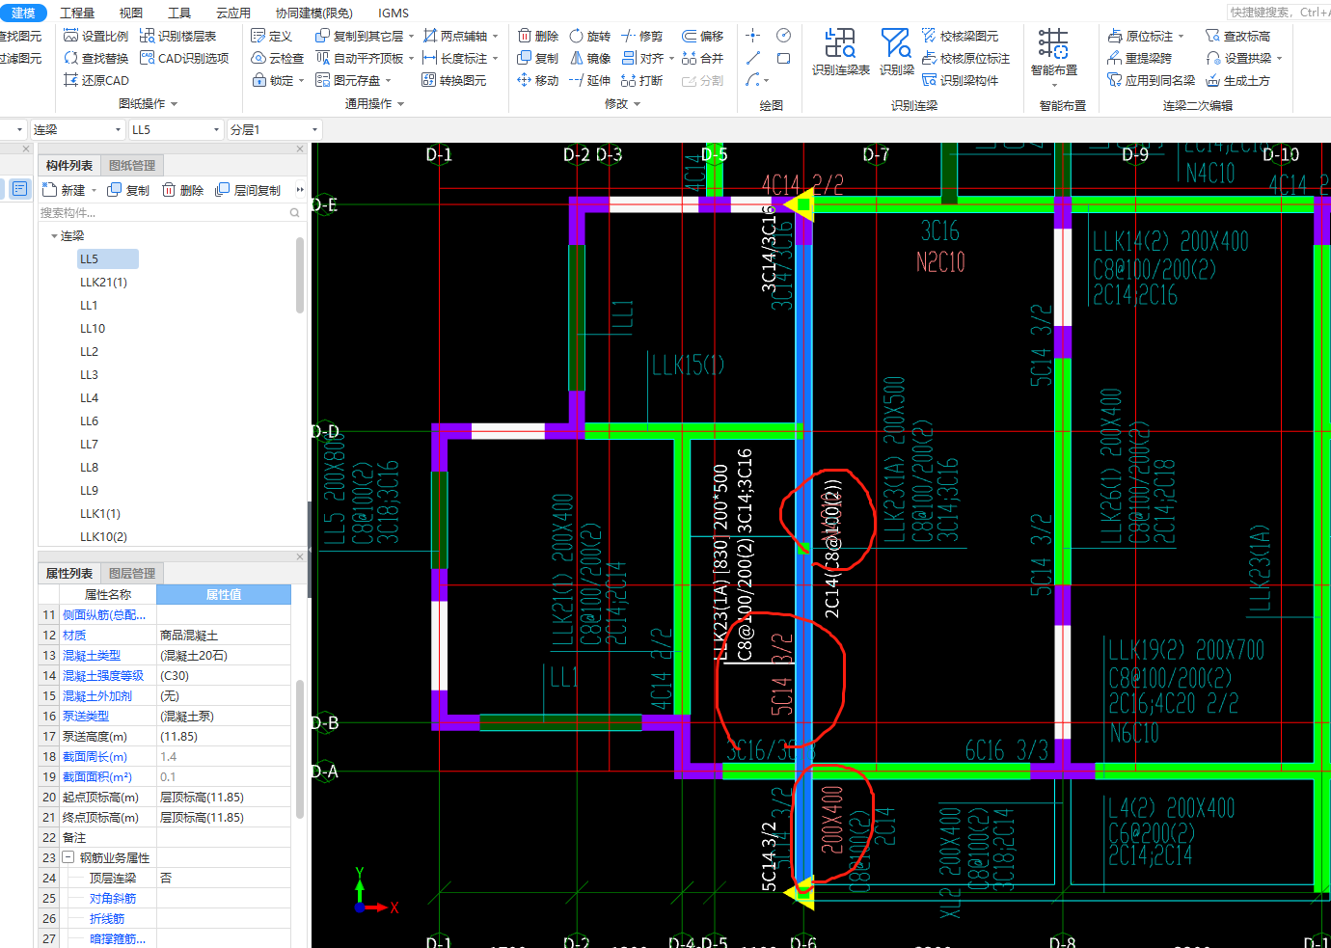Click 转换图元 tool
1331x948 pixels.
[454, 80]
